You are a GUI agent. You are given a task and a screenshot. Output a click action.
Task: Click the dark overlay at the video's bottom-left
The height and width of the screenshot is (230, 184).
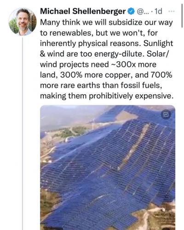pyautogui.click(x=53, y=229)
